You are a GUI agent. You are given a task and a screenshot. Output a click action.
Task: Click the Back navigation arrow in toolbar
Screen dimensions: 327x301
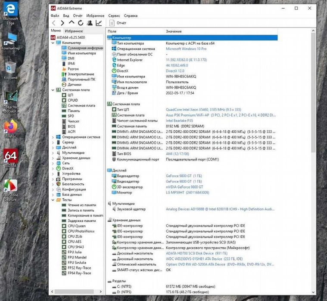54,23
